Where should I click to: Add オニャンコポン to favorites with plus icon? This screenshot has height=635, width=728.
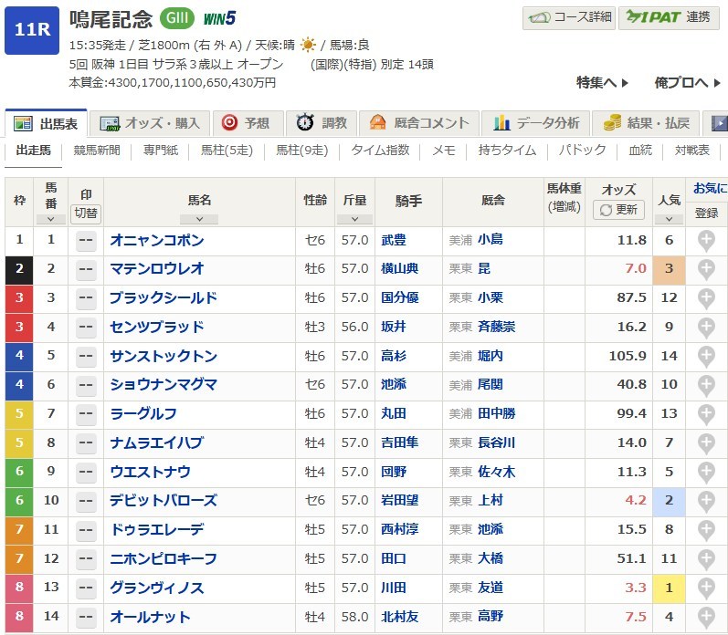click(x=706, y=241)
